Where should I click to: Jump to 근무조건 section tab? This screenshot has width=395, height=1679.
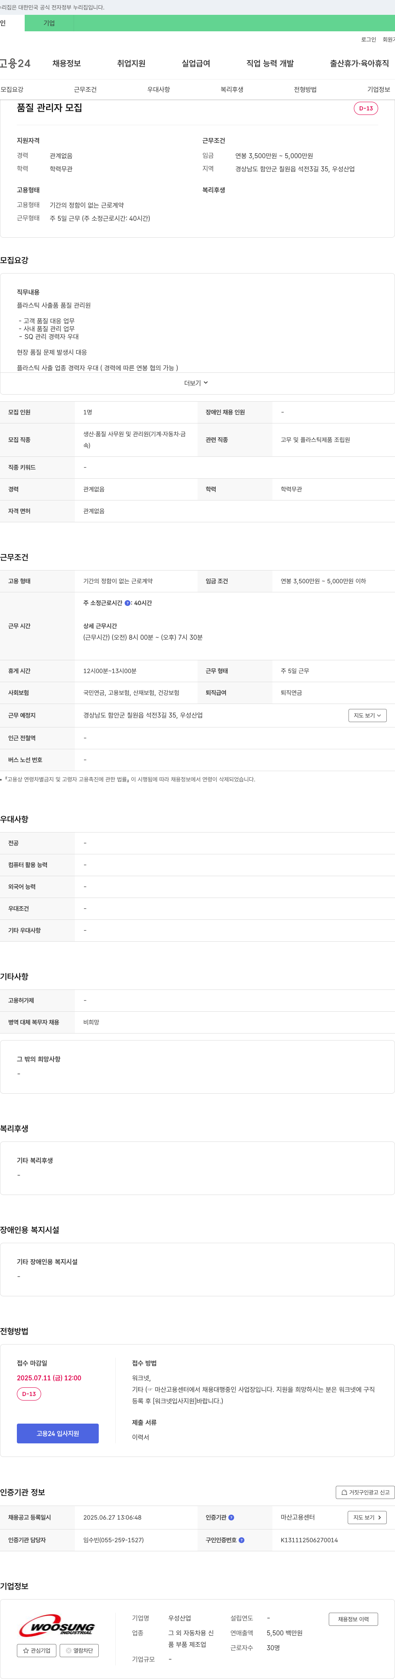[x=85, y=89]
